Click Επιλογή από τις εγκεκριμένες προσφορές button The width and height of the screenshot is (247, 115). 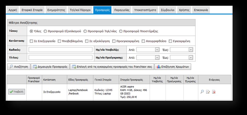pyautogui.click(x=112, y=67)
